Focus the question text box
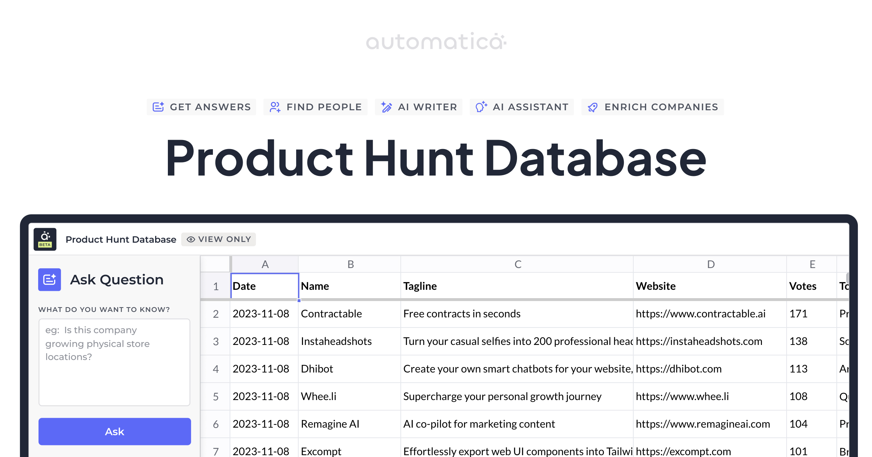872x457 pixels. click(x=114, y=362)
